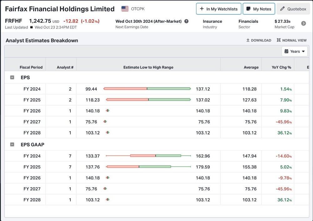This screenshot has height=221, width=313.
Task: Click the calendar icon in Years selector
Action: [286, 51]
